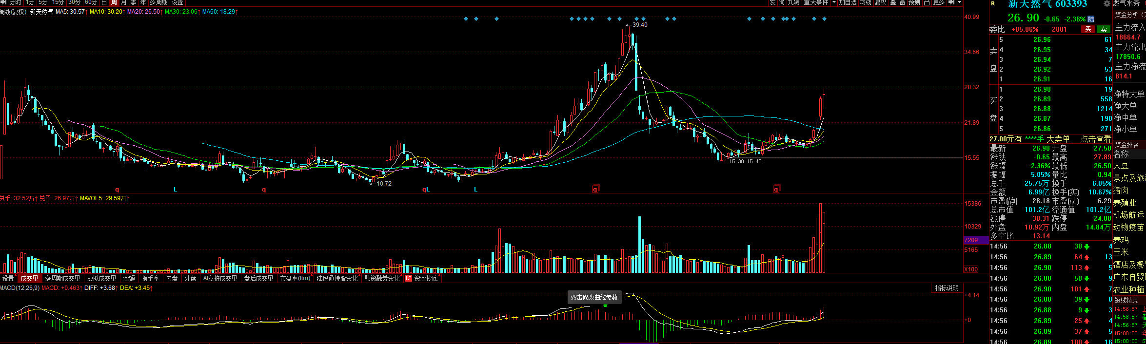The image size is (1146, 344).
Task: Expand the 更多 options menu
Action: (x=939, y=2)
